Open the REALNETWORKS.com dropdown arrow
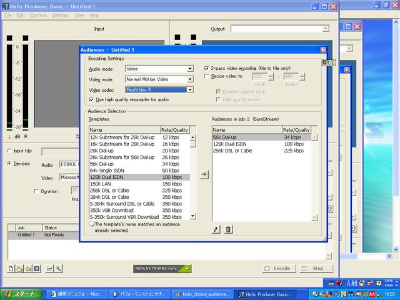Image resolution: width=400 pixels, height=300 pixels. [187, 269]
